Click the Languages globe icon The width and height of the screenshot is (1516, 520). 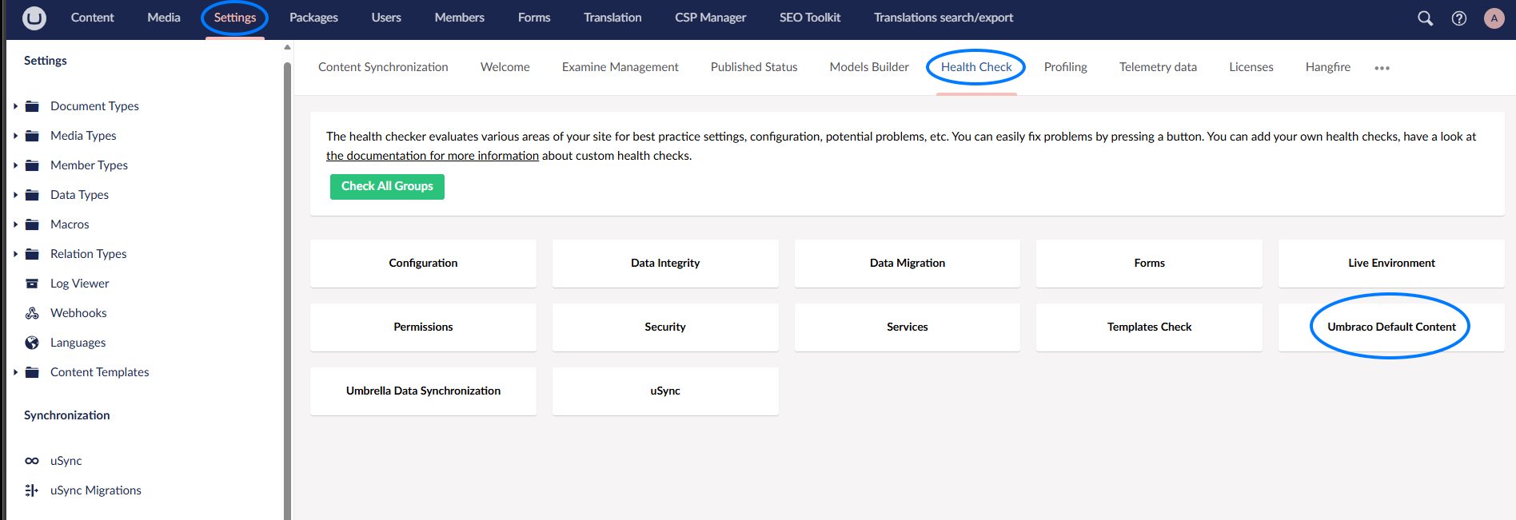(32, 343)
